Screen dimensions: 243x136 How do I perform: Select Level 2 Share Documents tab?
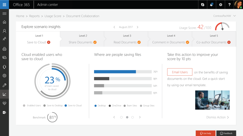(82, 39)
